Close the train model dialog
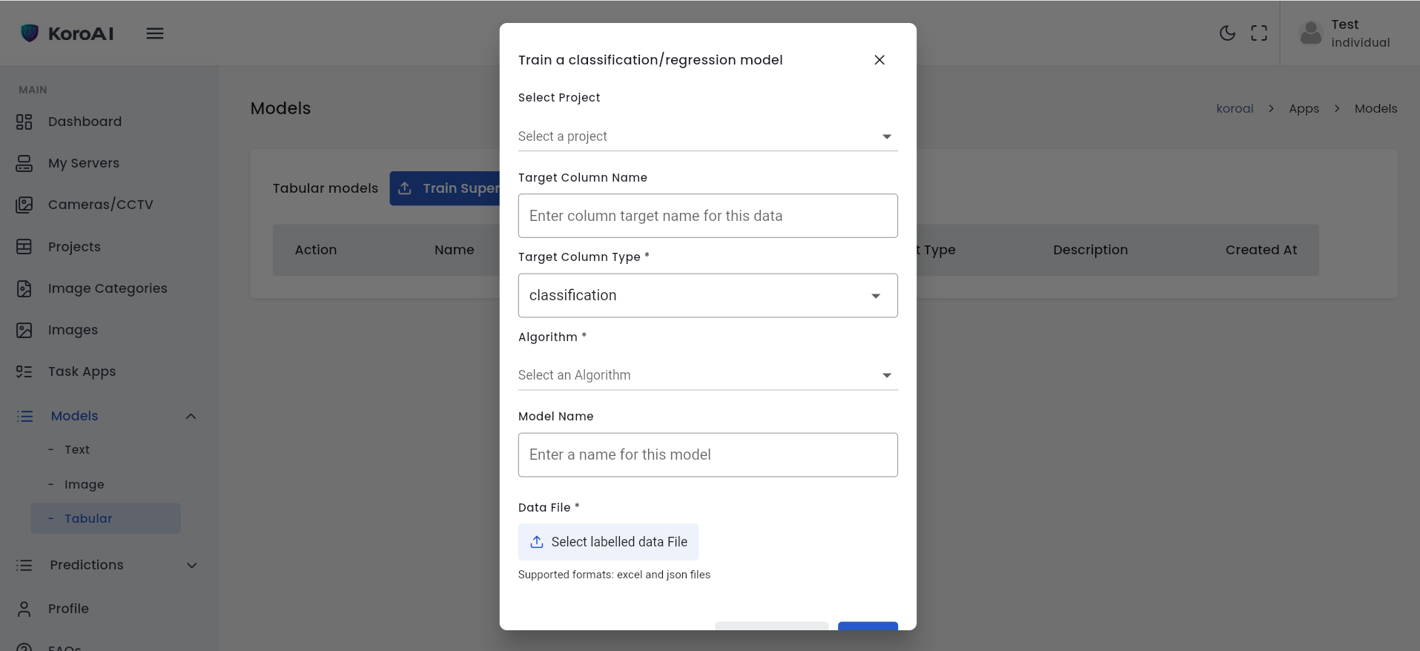 [879, 60]
